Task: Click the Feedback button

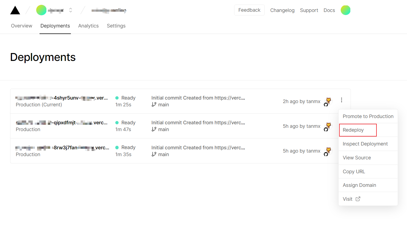Action: point(249,10)
